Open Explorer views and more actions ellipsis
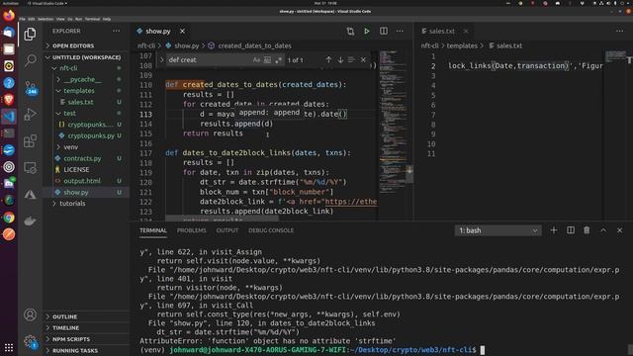This screenshot has height=356, width=633. click(117, 31)
